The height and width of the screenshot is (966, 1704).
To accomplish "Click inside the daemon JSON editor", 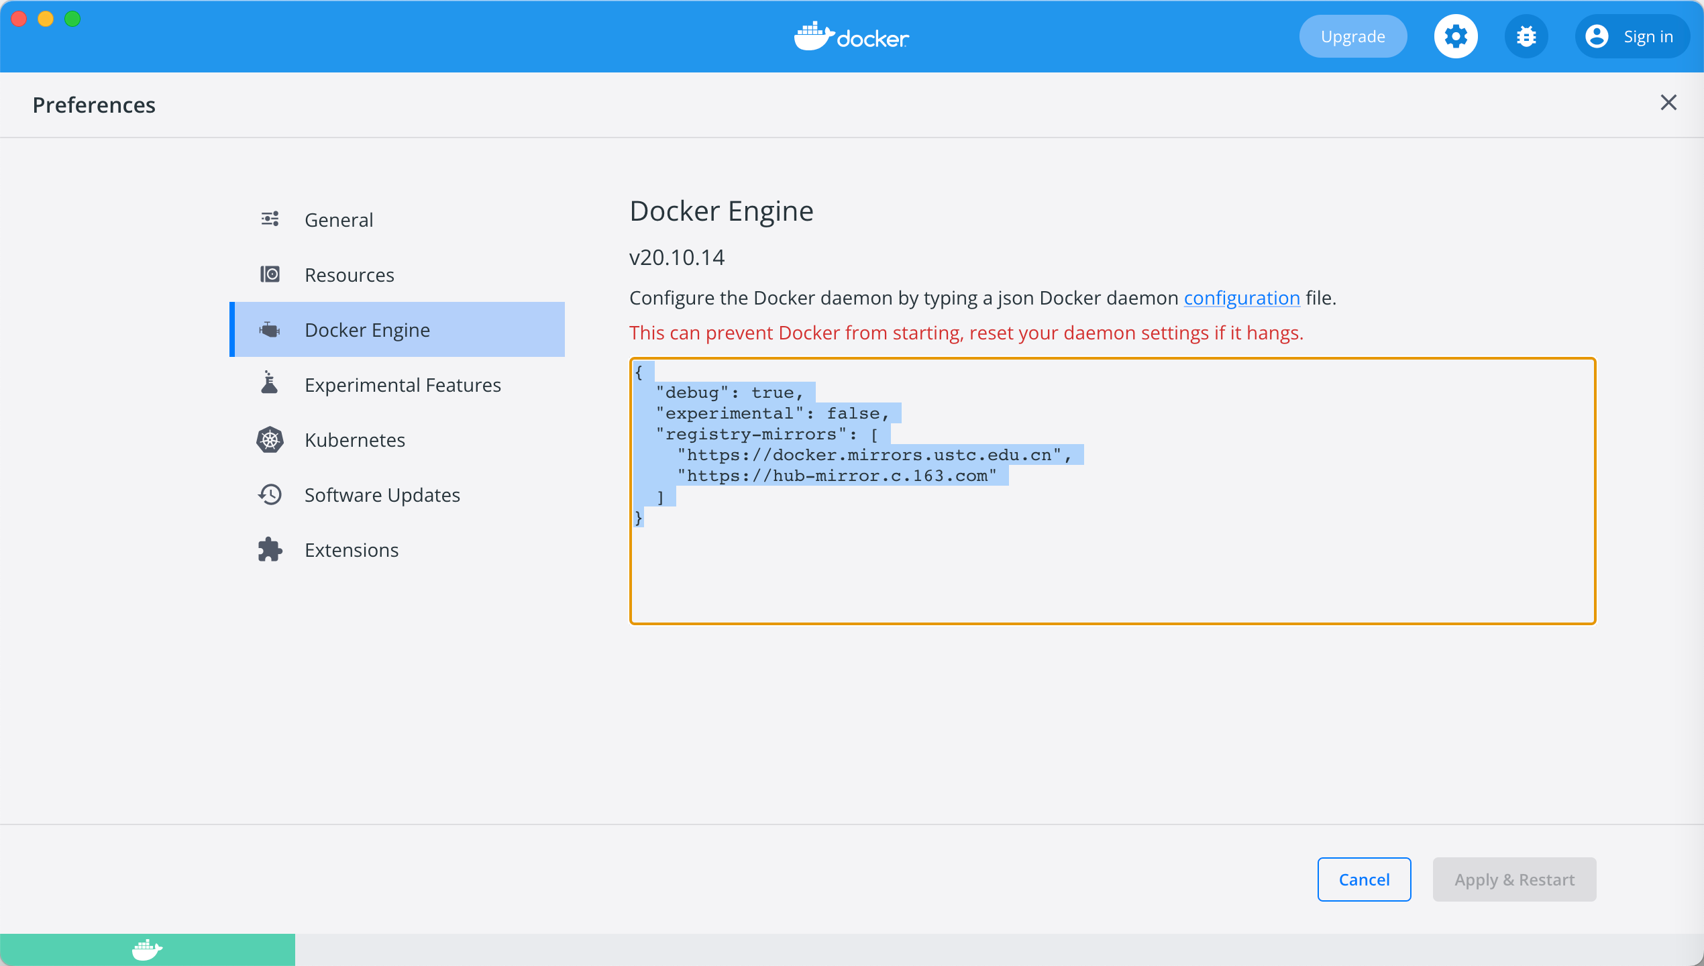I will click(1112, 570).
